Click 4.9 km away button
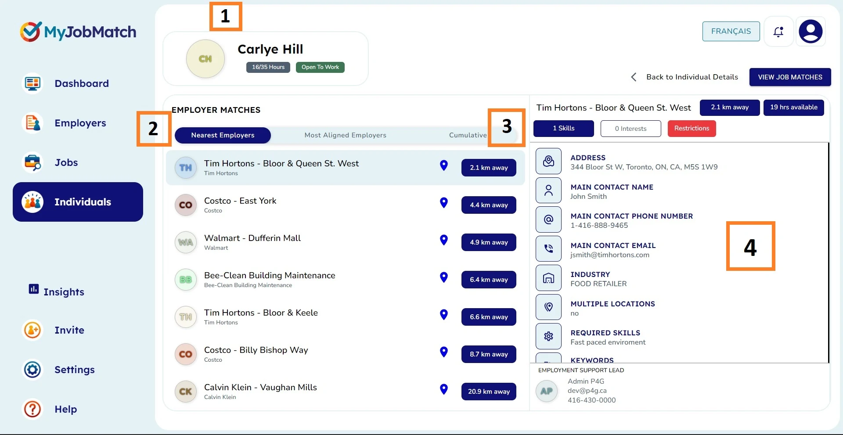The width and height of the screenshot is (843, 435). [x=489, y=242]
